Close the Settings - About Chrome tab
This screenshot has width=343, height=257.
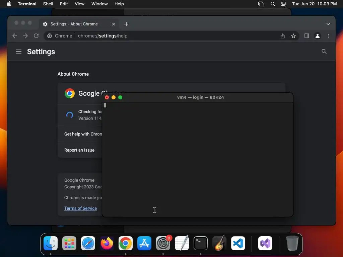[x=114, y=24]
